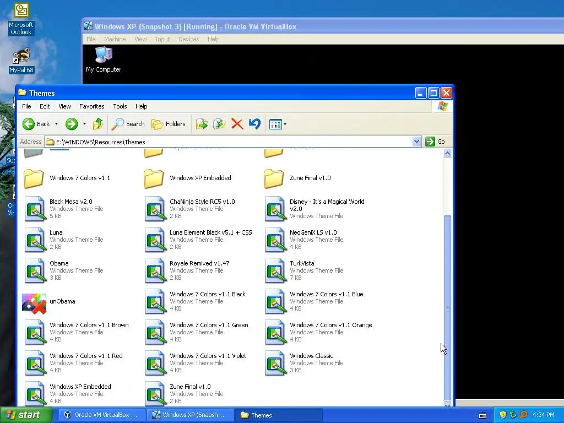Select Windows XP Embedded theme file
The width and height of the screenshot is (564, 423).
68,394
